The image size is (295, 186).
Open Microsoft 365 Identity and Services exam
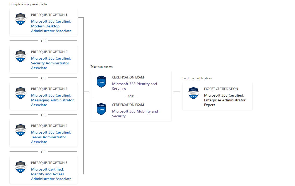tap(135, 86)
